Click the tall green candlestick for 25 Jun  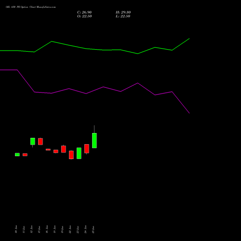pyautogui.click(x=94, y=141)
